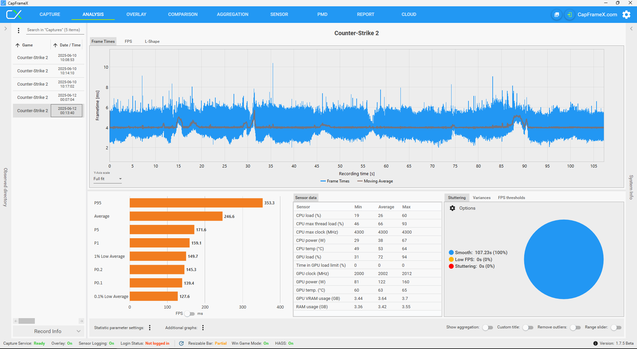Click the Smooth blue legend swatch
The image size is (637, 349).
[451, 252]
